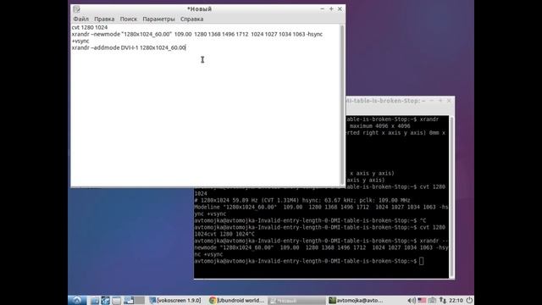Click the volume speaker tray icon
542x305 pixels.
coord(412,301)
